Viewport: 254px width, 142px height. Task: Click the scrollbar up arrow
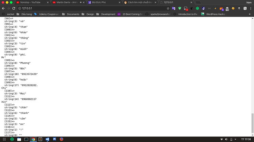coord(253,18)
